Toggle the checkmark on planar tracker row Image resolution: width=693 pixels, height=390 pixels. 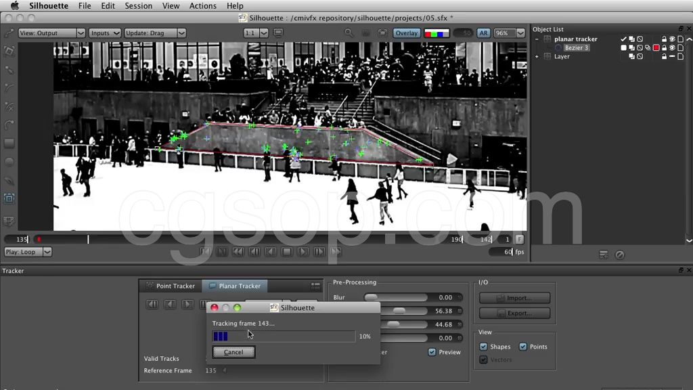tap(623, 39)
